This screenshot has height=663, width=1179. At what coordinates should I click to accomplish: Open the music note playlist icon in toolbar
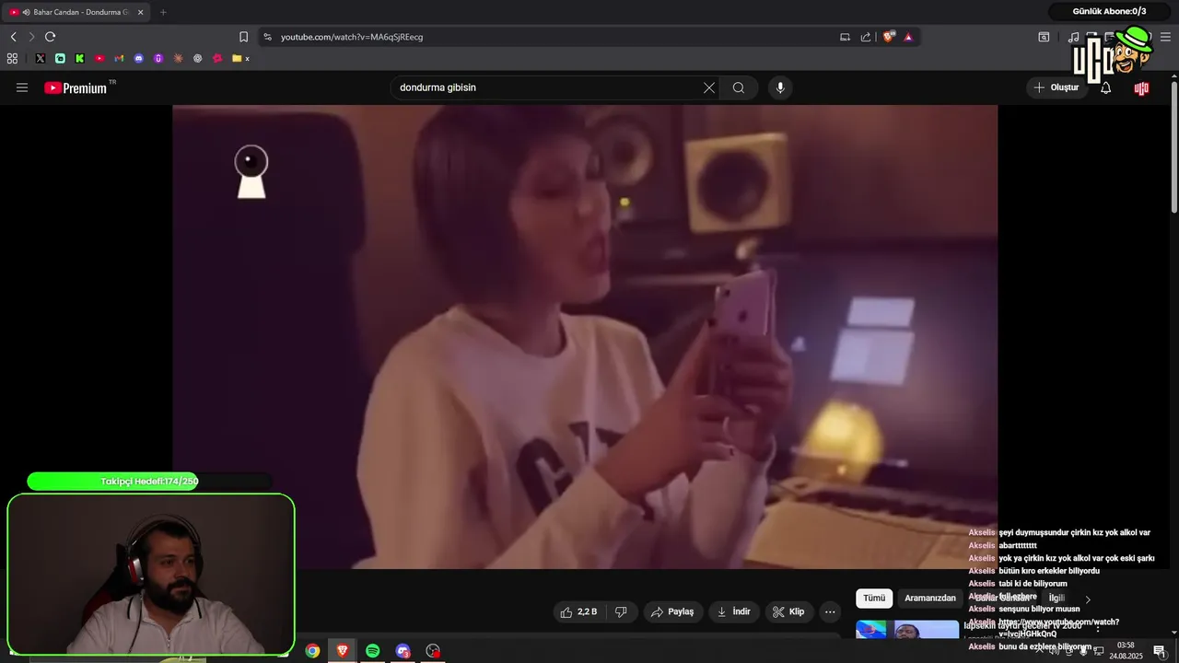click(1073, 37)
